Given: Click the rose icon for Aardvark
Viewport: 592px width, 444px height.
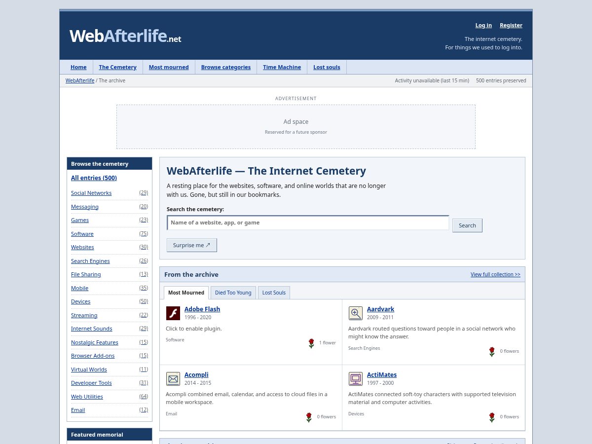Looking at the screenshot, I should (x=492, y=352).
